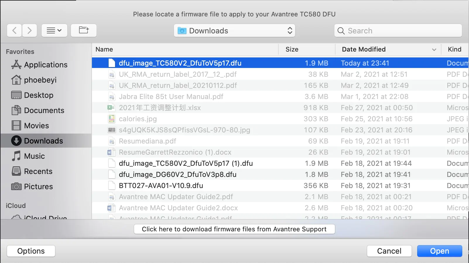Click Options button at bottom left
This screenshot has height=263, width=469.
point(31,251)
